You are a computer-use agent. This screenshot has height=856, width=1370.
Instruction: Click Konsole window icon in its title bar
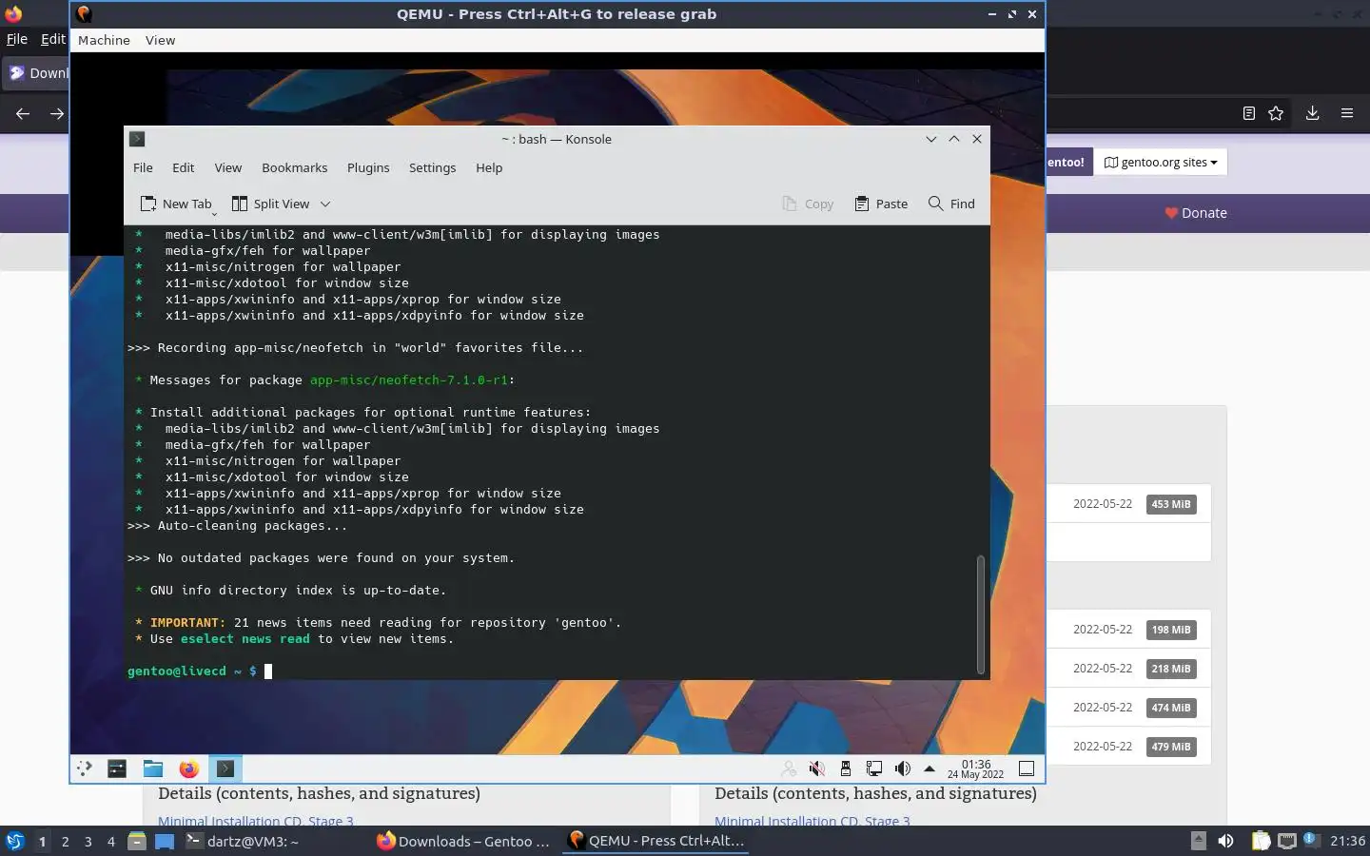click(x=137, y=139)
